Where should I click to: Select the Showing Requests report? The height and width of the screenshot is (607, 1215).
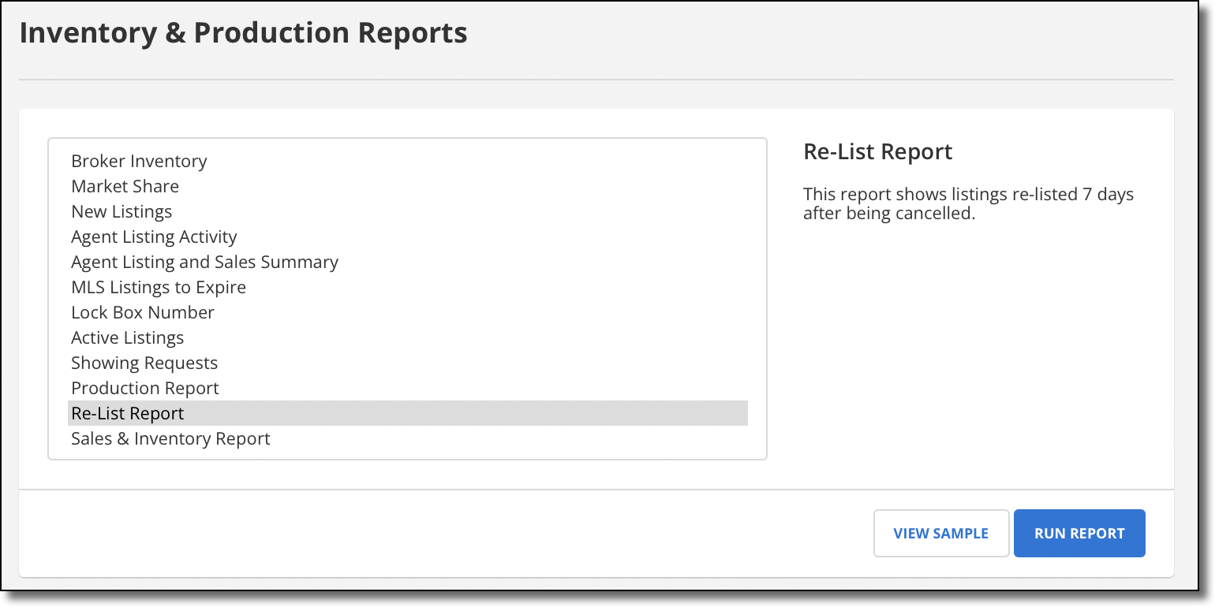[x=408, y=363]
